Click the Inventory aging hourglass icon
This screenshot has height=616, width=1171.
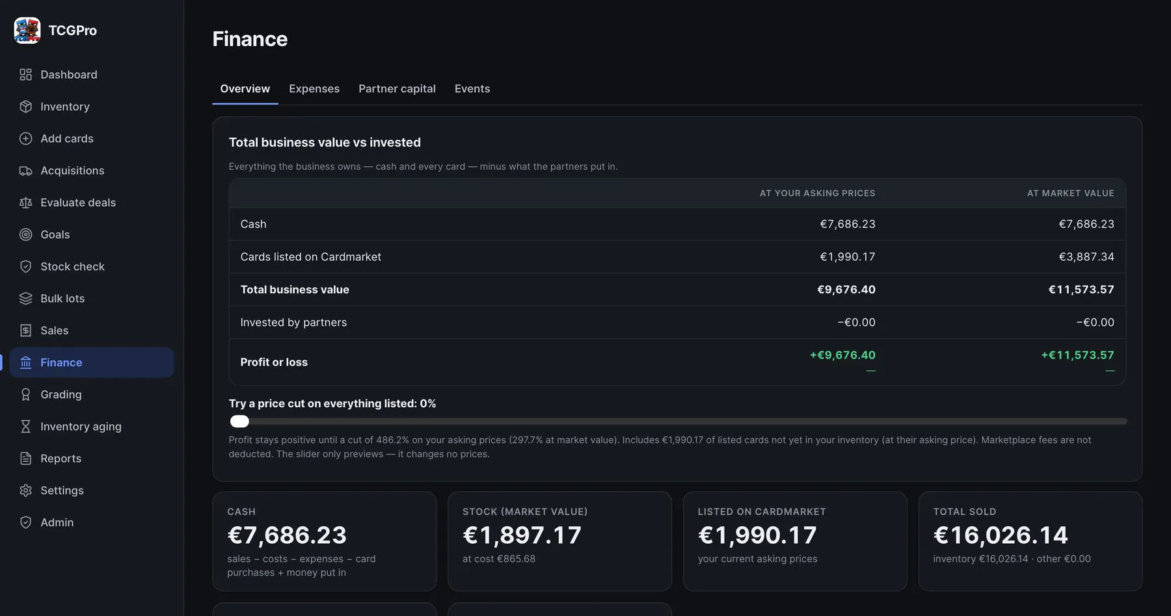tap(25, 426)
